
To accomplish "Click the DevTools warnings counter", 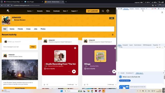I will tap(153, 9).
